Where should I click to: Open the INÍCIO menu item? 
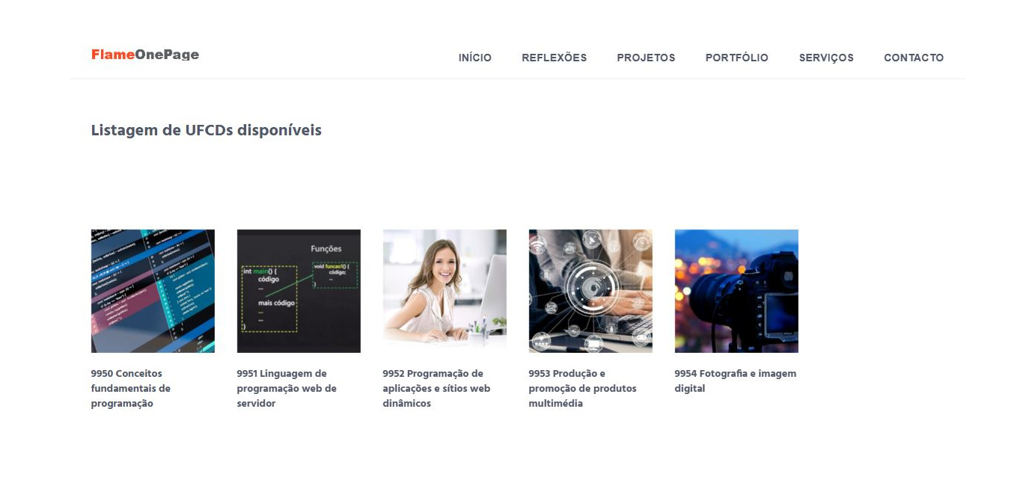[475, 58]
